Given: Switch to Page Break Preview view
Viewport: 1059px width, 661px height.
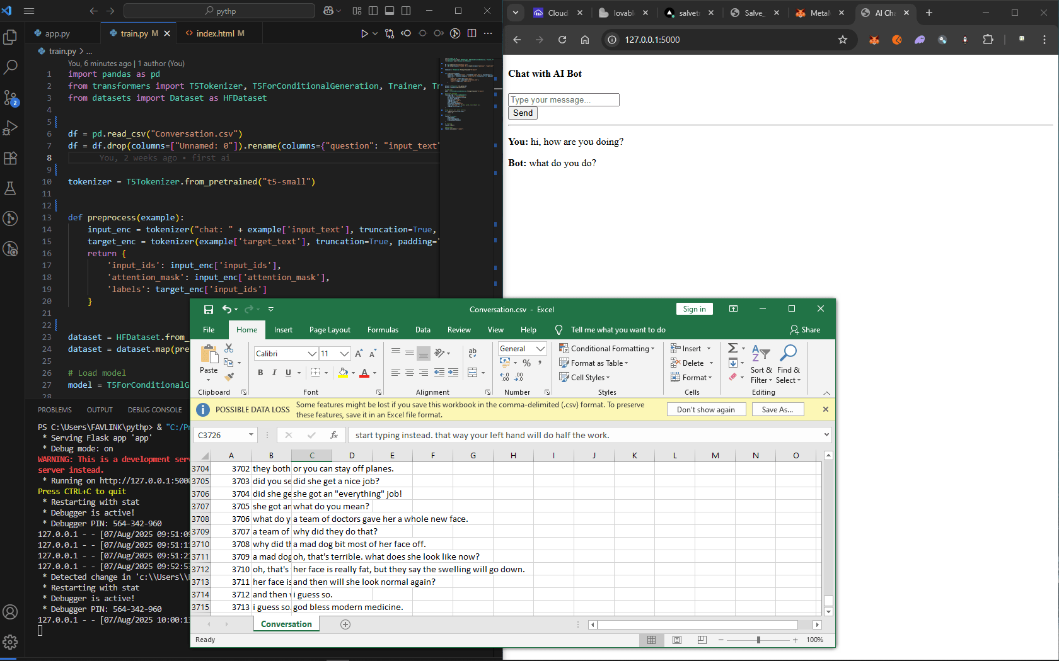Looking at the screenshot, I should tap(702, 640).
